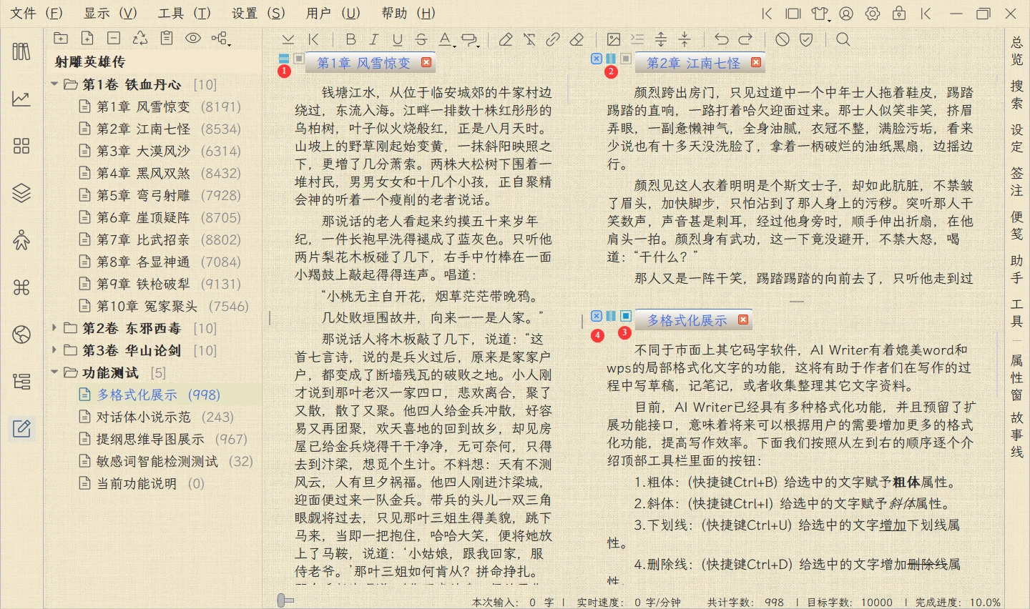Open the 文件 (F) menu
The height and width of the screenshot is (609, 1030).
[36, 13]
